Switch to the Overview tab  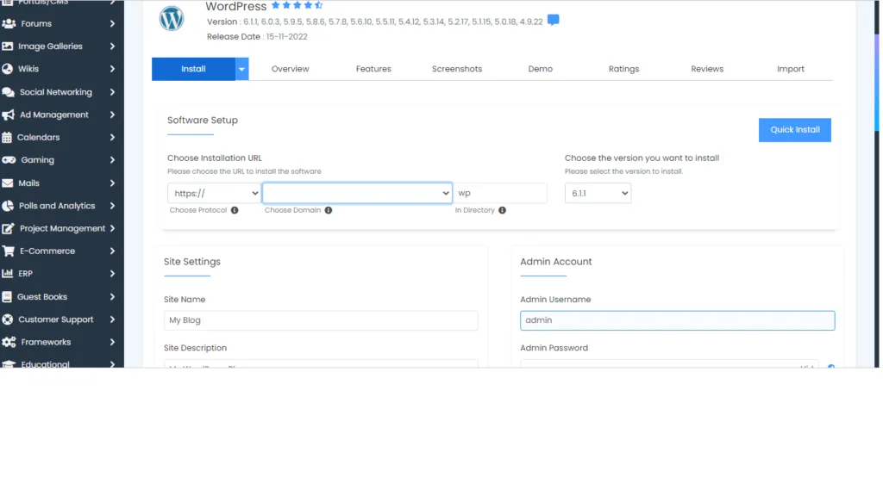(x=290, y=69)
